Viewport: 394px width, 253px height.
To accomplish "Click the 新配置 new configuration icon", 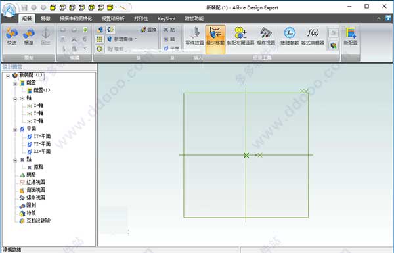I will tap(351, 36).
